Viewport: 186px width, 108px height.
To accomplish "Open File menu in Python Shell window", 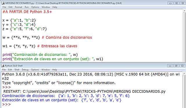I will tap(4, 70).
